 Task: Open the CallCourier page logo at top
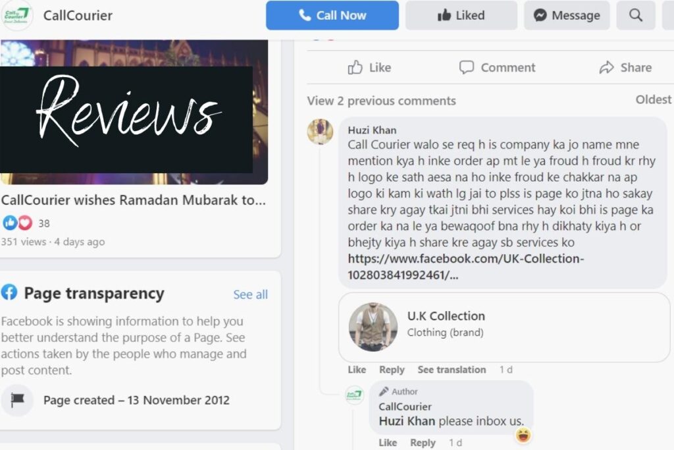click(x=16, y=15)
